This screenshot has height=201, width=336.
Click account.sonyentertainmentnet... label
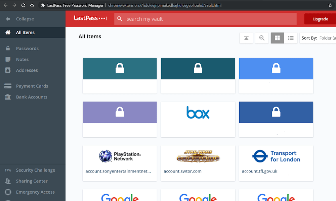(x=118, y=171)
